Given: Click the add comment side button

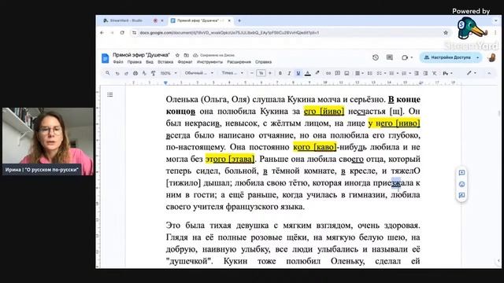Looking at the screenshot, I should click(x=461, y=173).
